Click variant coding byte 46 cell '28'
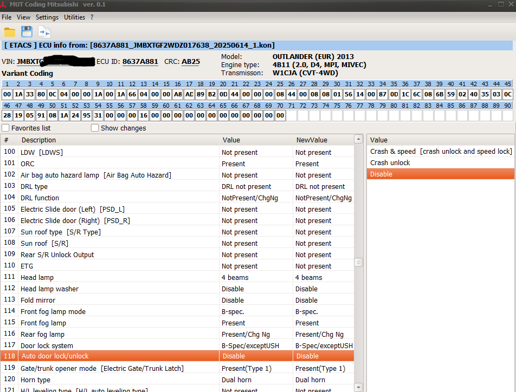This screenshot has height=392, width=516. click(x=7, y=115)
